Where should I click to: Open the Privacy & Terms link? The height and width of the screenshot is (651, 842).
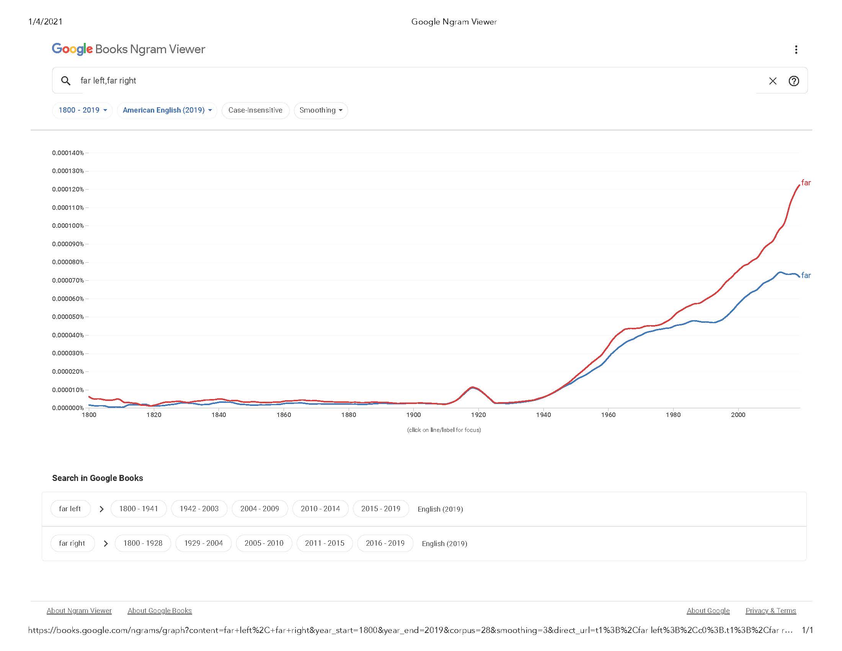click(x=770, y=610)
